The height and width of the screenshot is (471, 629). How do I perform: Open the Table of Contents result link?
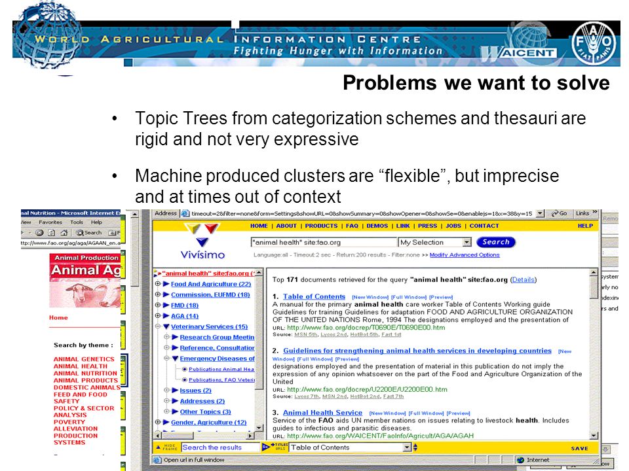point(314,296)
